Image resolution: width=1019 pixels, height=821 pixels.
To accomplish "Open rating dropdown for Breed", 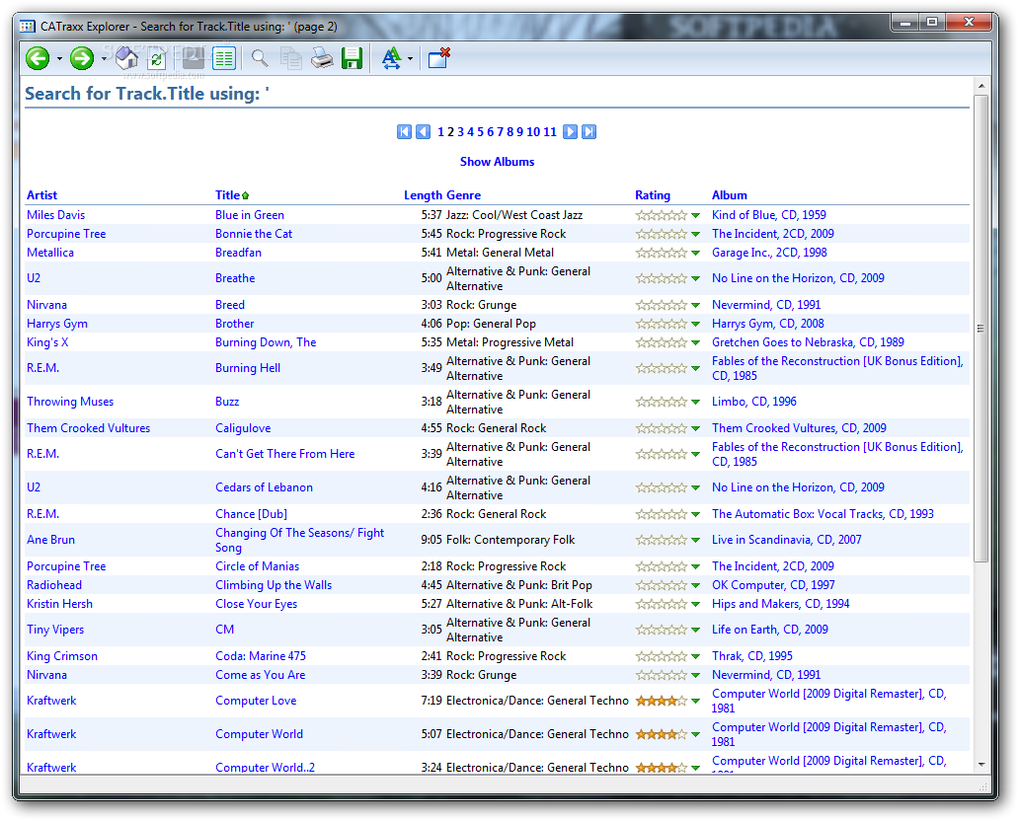I will (x=695, y=305).
